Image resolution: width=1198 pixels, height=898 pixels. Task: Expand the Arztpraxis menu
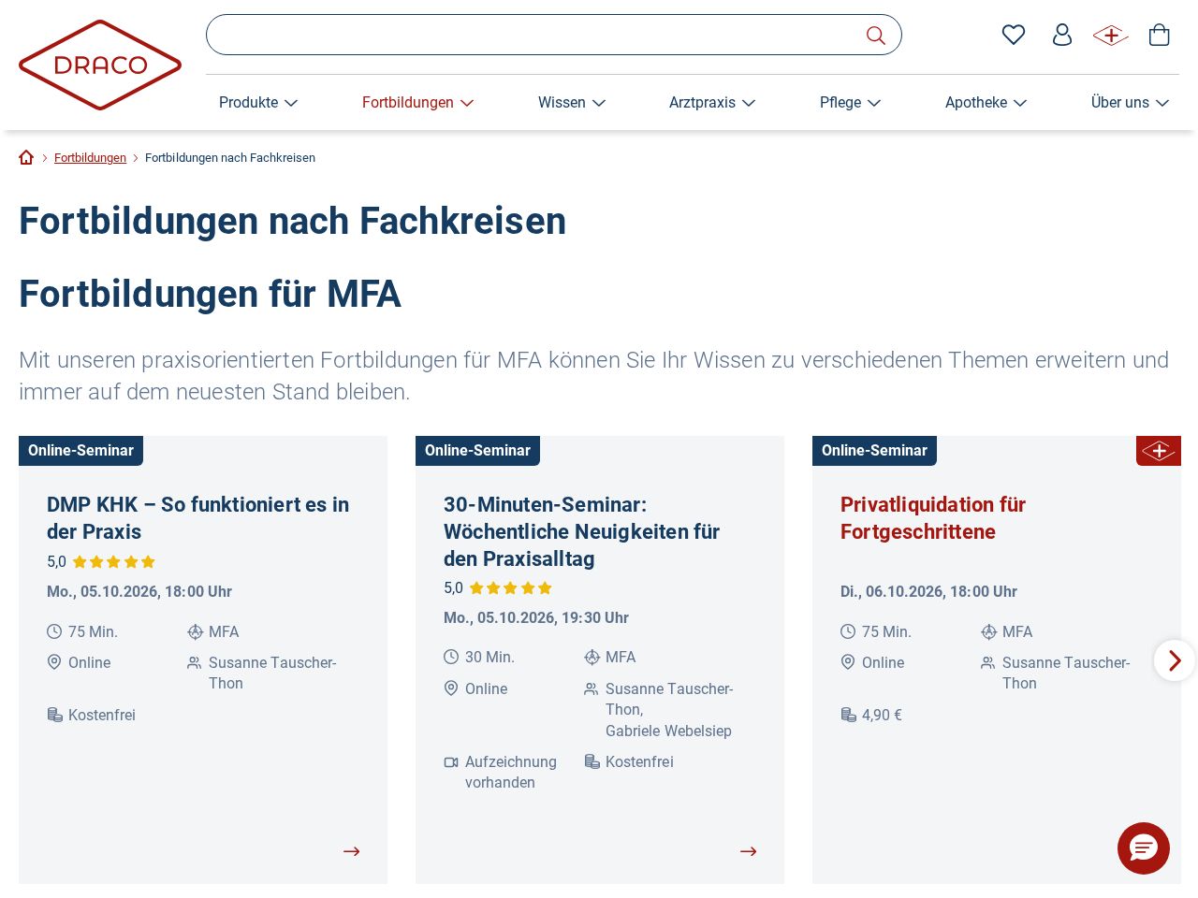coord(712,103)
